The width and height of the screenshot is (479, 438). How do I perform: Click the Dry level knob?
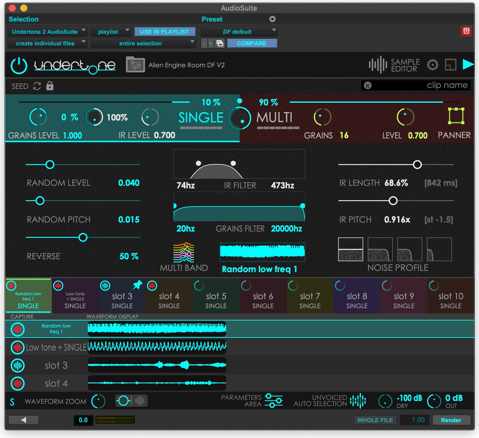385,401
